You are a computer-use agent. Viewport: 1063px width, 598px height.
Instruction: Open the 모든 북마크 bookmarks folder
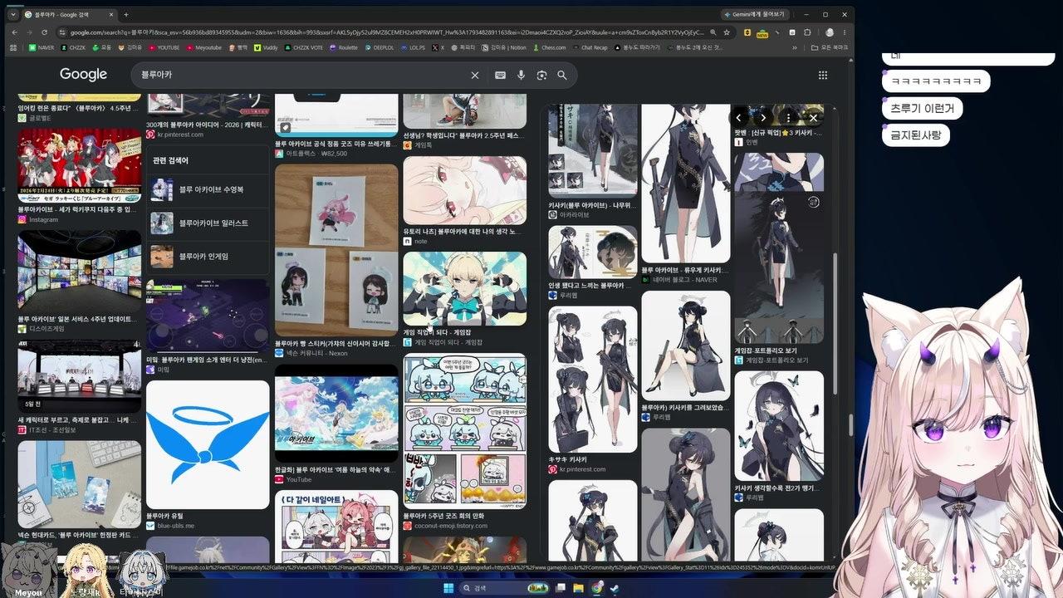(x=828, y=47)
